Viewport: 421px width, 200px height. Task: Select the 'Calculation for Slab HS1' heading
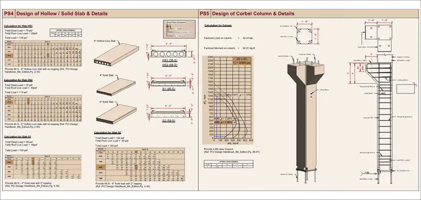tap(18, 26)
